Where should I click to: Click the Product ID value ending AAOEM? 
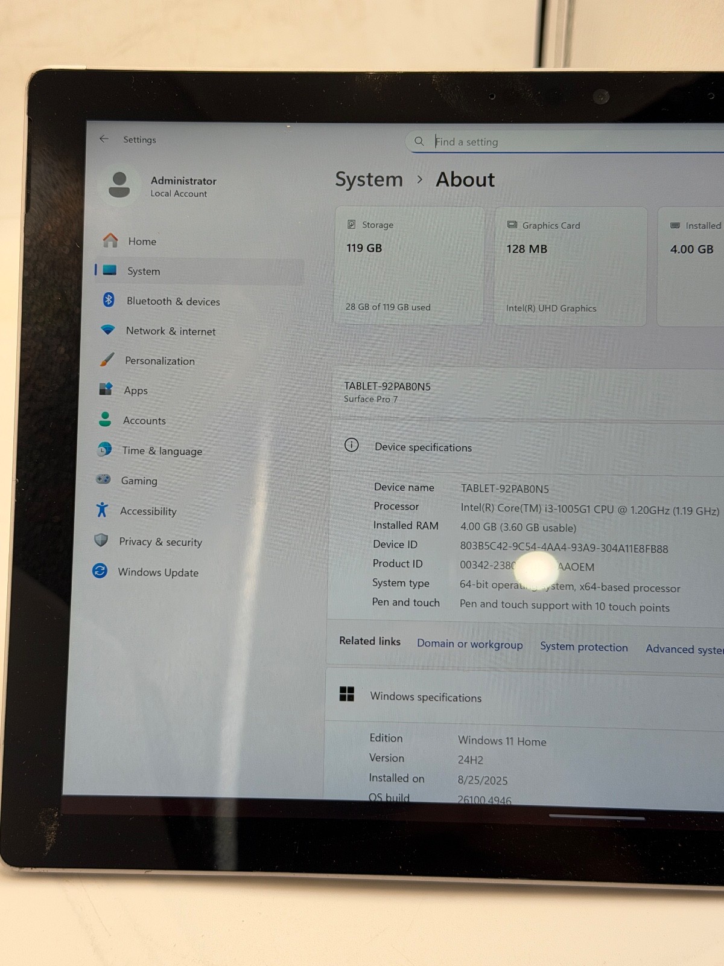click(527, 566)
